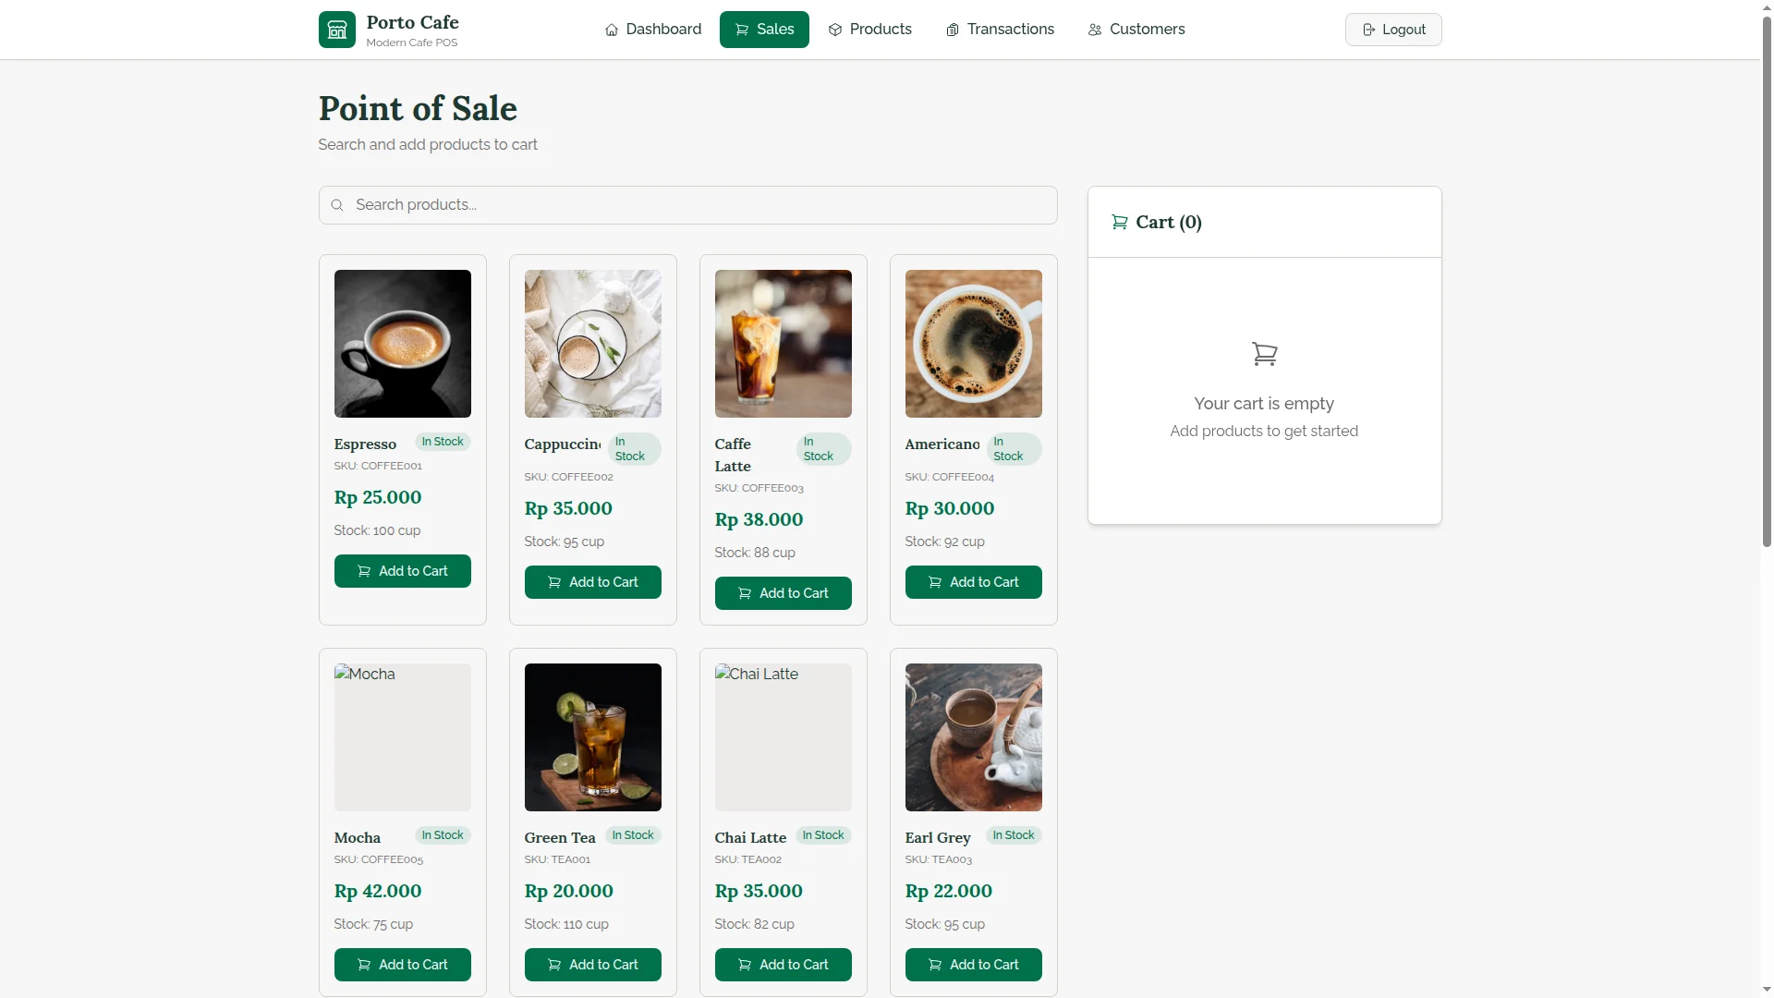This screenshot has width=1774, height=998.
Task: Click the empty cart icon in cart panel
Action: coord(1264,354)
